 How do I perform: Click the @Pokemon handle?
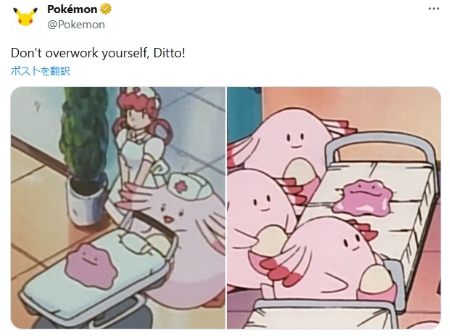point(76,25)
